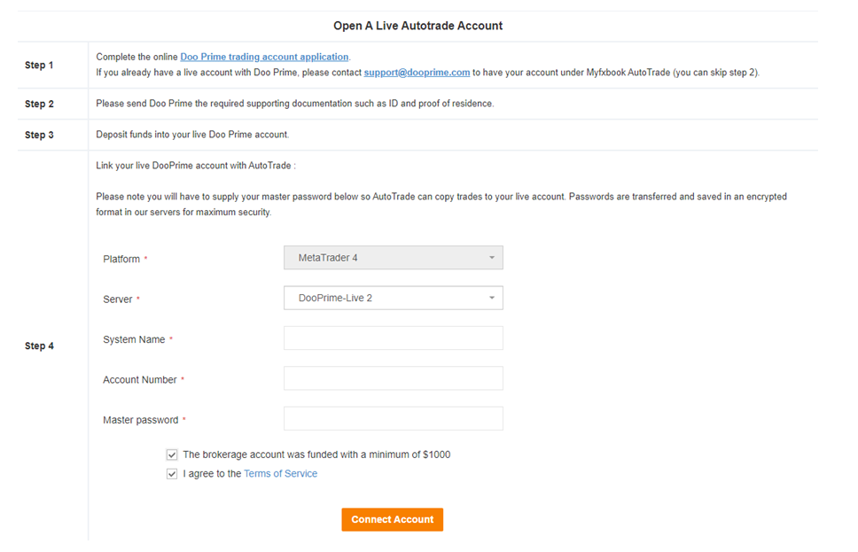This screenshot has height=552, width=858.
Task: Open the Platform dropdown showing MetaTrader 4
Action: pyautogui.click(x=394, y=258)
